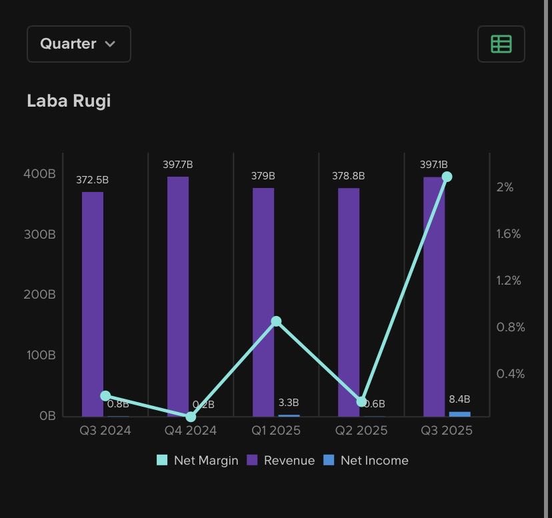Open the table view icon
This screenshot has height=518, width=552.
[x=501, y=44]
